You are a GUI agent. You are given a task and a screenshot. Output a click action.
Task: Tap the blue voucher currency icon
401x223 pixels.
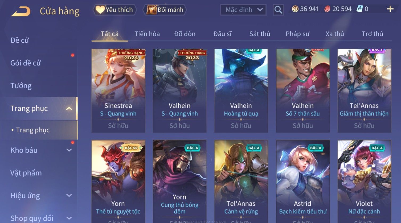[359, 9]
